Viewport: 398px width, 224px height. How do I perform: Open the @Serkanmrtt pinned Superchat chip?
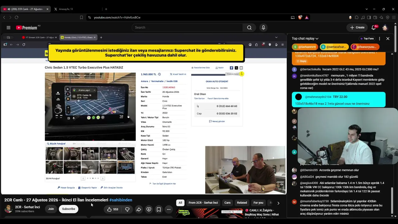pos(305,47)
